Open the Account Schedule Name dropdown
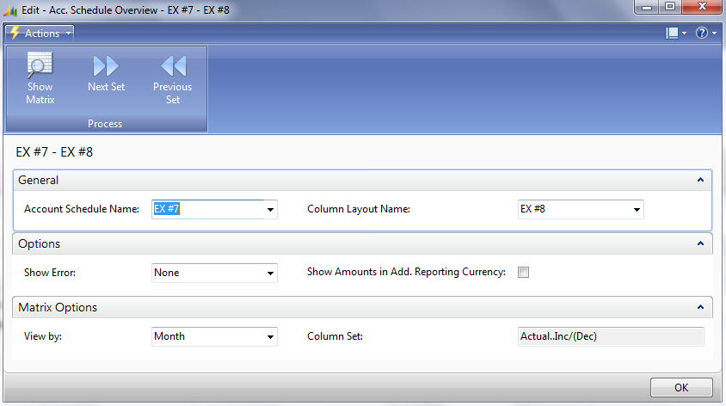The image size is (726, 406). click(x=270, y=210)
